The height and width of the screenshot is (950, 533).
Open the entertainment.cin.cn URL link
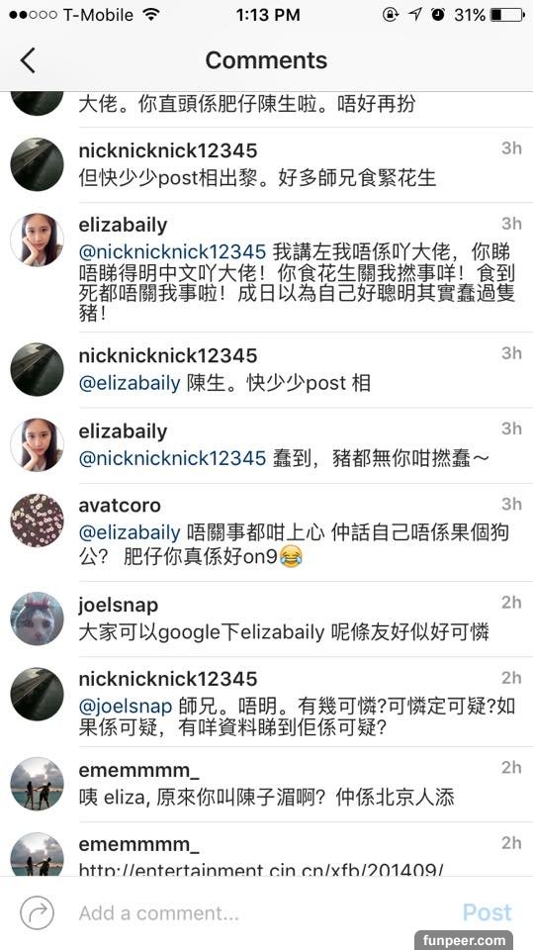click(x=260, y=869)
